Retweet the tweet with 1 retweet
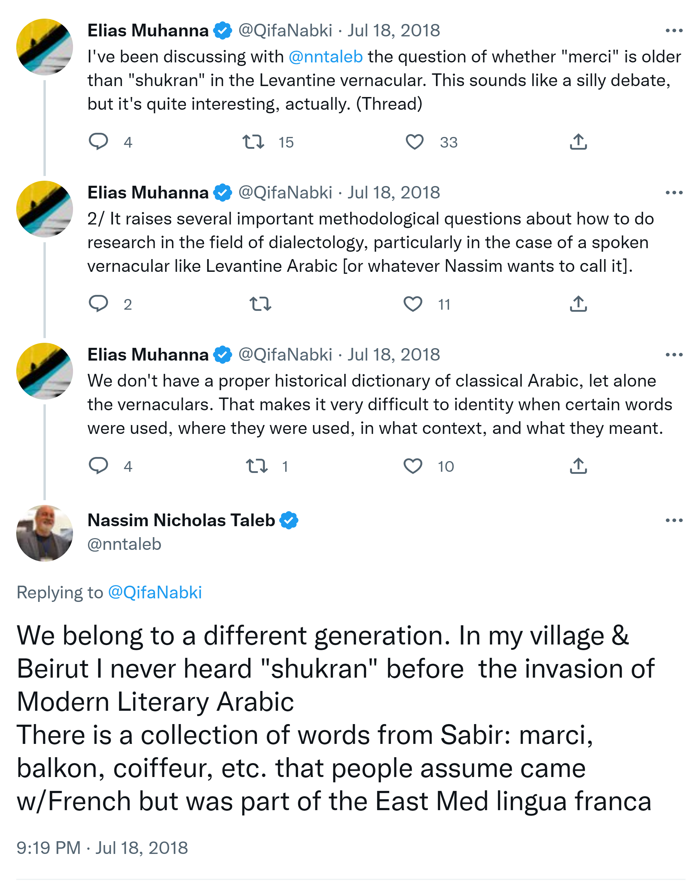Screen dimensions: 700x890 pos(257,466)
